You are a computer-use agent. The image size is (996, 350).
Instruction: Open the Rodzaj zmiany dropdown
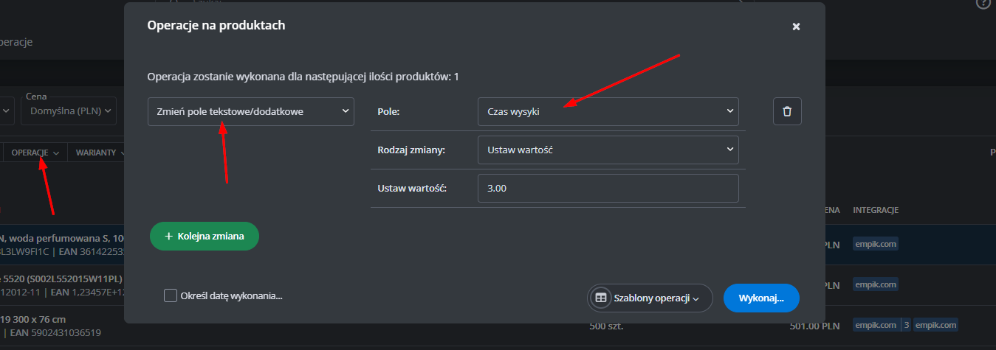tap(608, 150)
